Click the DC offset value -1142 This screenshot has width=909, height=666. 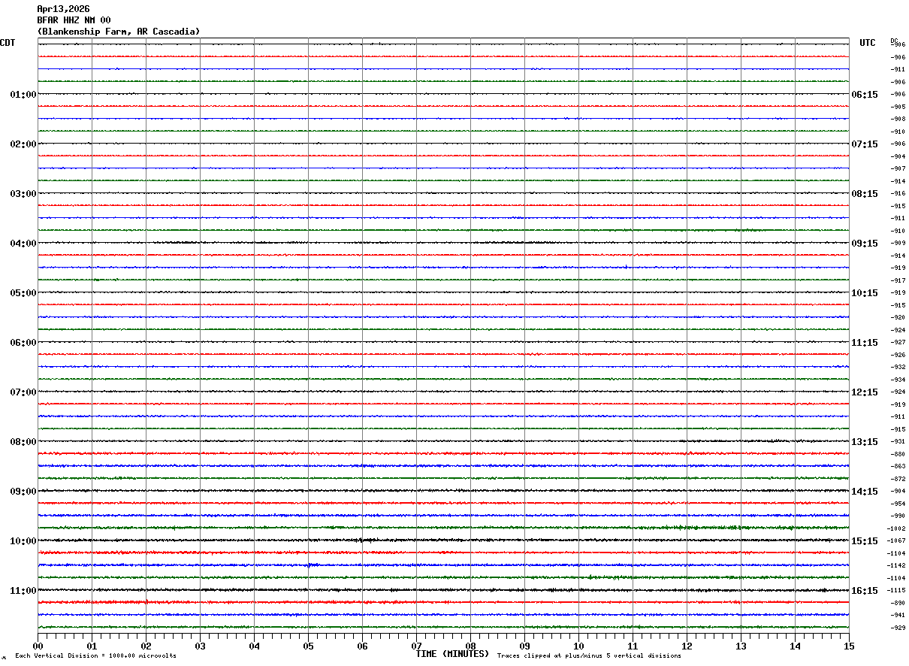(897, 565)
